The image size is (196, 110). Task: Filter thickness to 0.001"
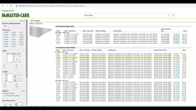click(x=6, y=32)
